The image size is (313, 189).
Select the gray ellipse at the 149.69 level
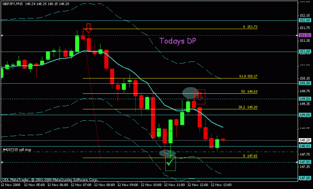tap(190, 93)
